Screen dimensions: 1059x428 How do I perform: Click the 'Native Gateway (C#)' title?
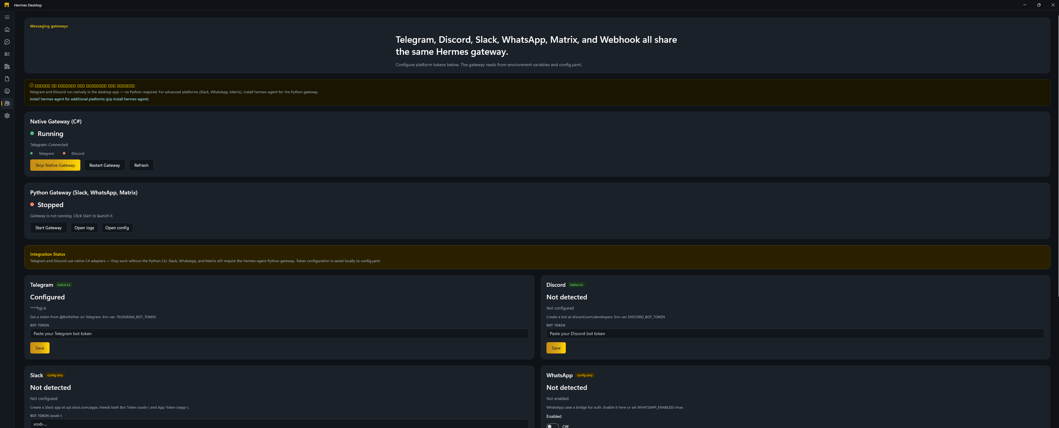click(56, 122)
